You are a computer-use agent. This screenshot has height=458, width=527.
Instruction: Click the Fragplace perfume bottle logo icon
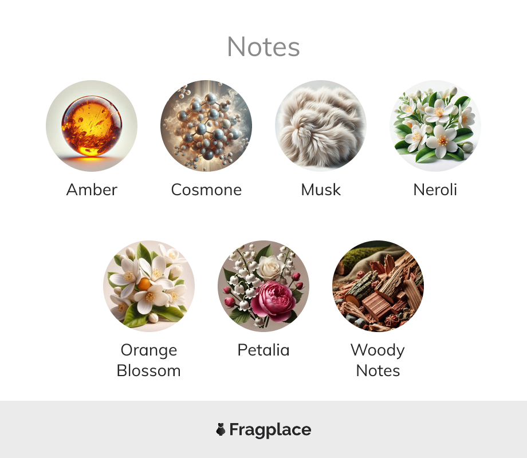tap(221, 429)
